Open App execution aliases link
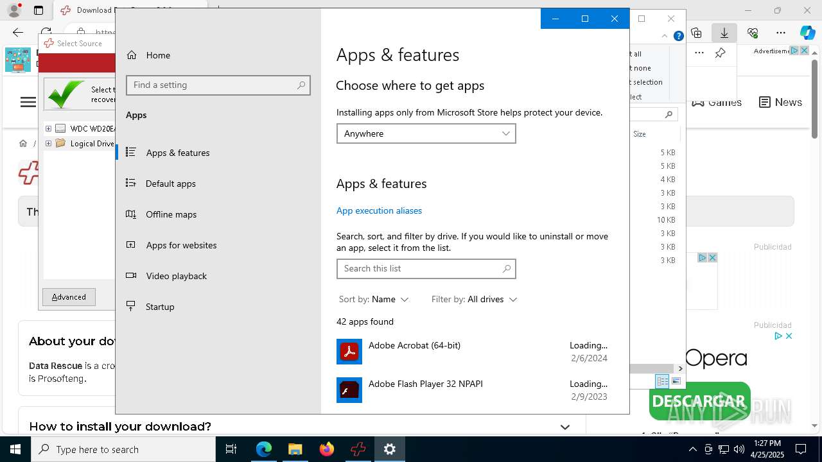 pos(379,210)
